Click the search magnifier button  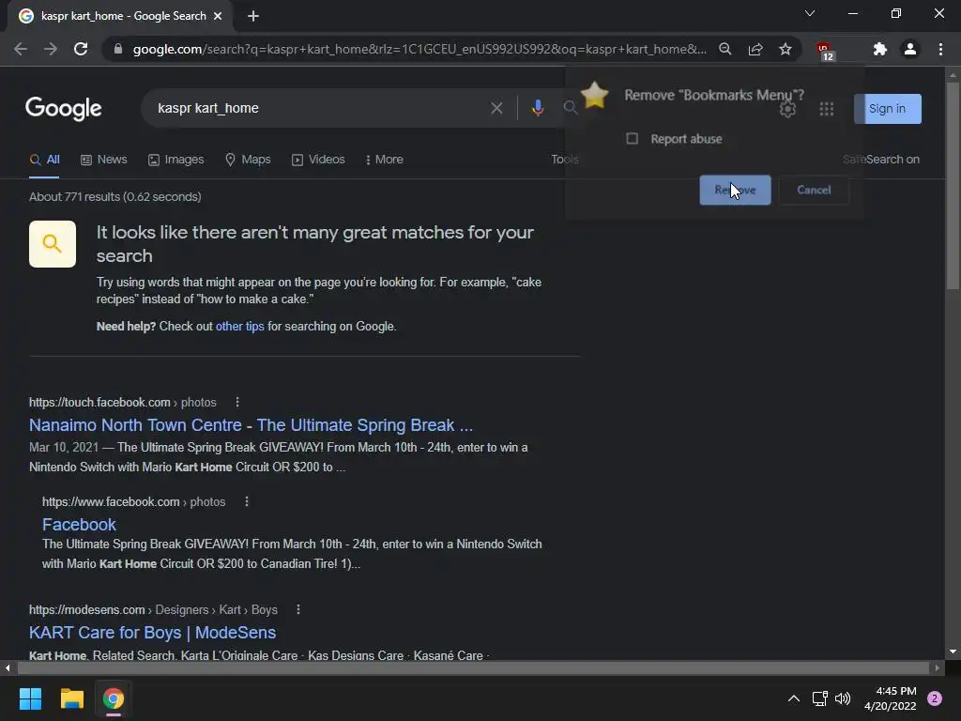tap(570, 108)
